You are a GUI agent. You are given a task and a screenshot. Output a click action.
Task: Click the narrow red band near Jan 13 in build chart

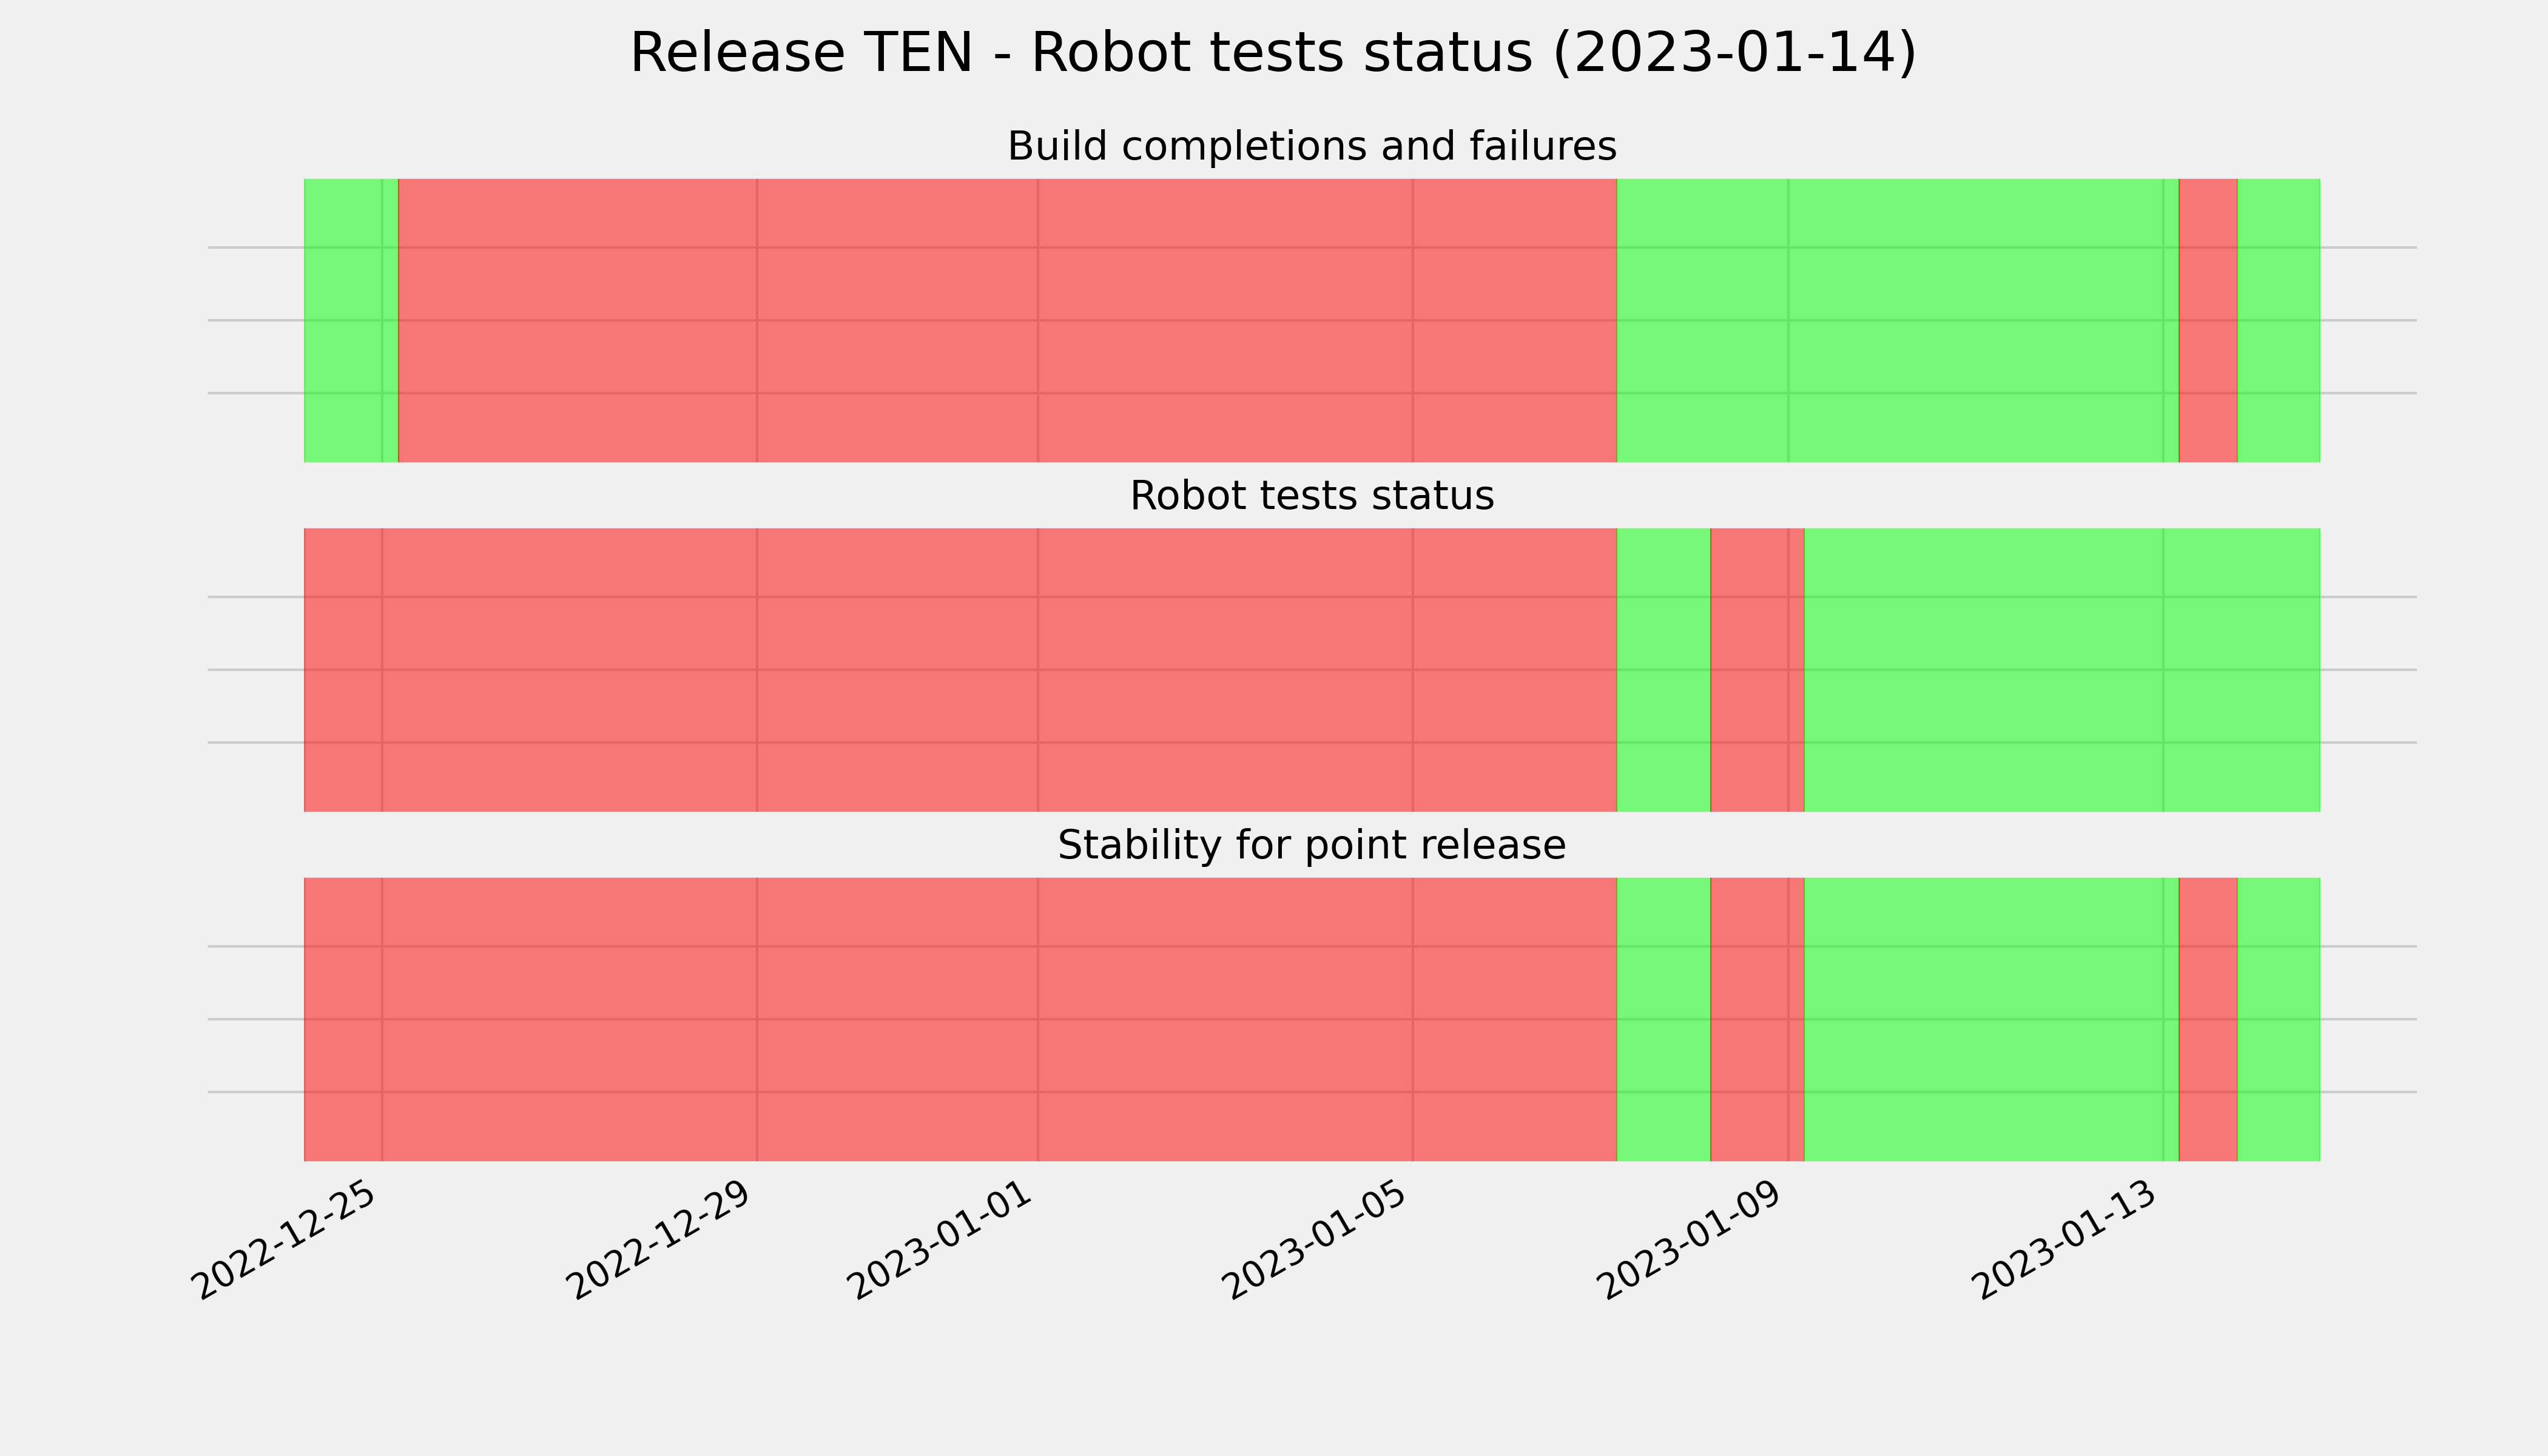click(2208, 320)
